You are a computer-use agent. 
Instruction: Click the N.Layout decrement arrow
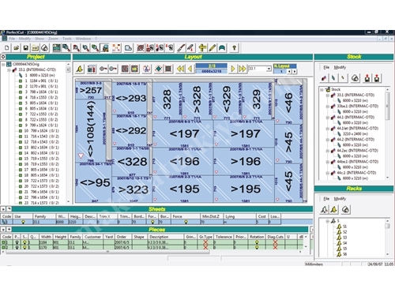click(289, 71)
